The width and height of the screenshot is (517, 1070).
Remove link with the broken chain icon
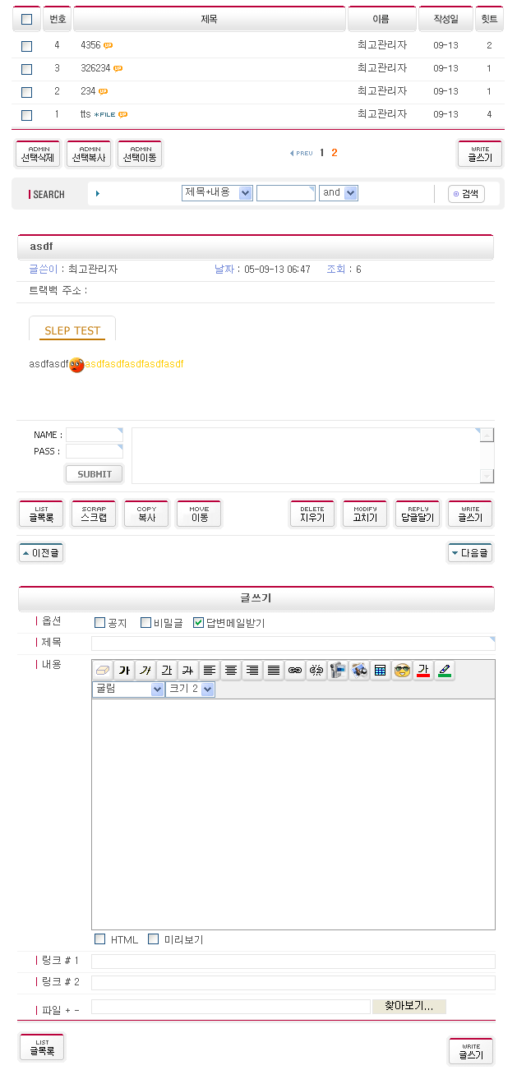point(316,671)
